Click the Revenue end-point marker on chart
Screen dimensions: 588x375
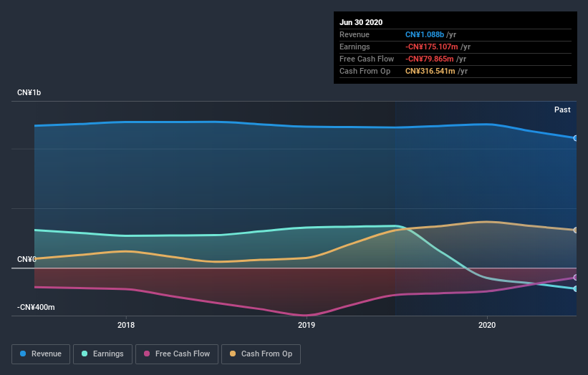tap(575, 138)
